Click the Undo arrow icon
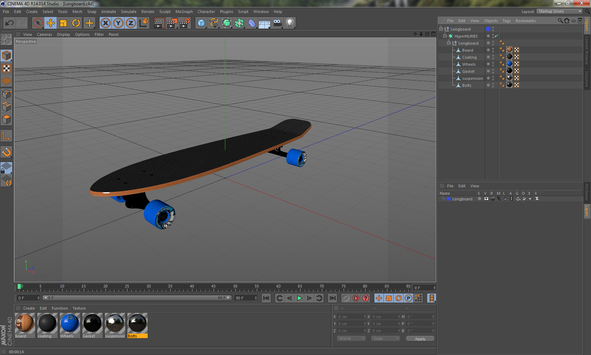The height and width of the screenshot is (355, 591). point(9,23)
